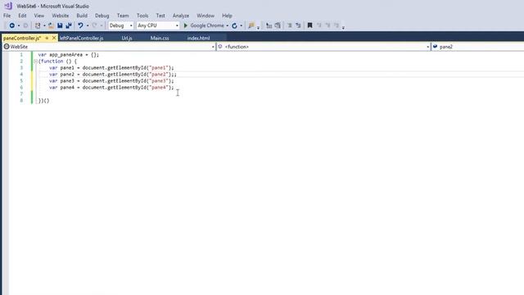The height and width of the screenshot is (295, 524).
Task: Click the Redo arrow icon
Action: 95,25
